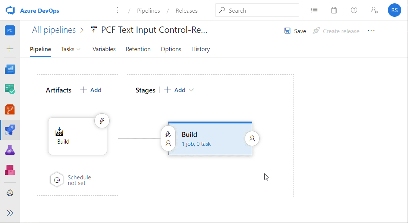Open the more actions ellipsis menu

(371, 31)
